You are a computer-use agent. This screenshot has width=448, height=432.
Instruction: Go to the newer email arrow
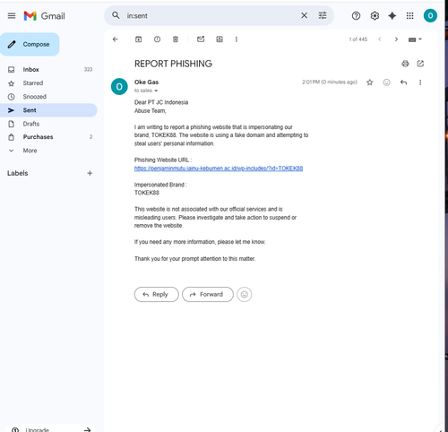pyautogui.click(x=380, y=39)
